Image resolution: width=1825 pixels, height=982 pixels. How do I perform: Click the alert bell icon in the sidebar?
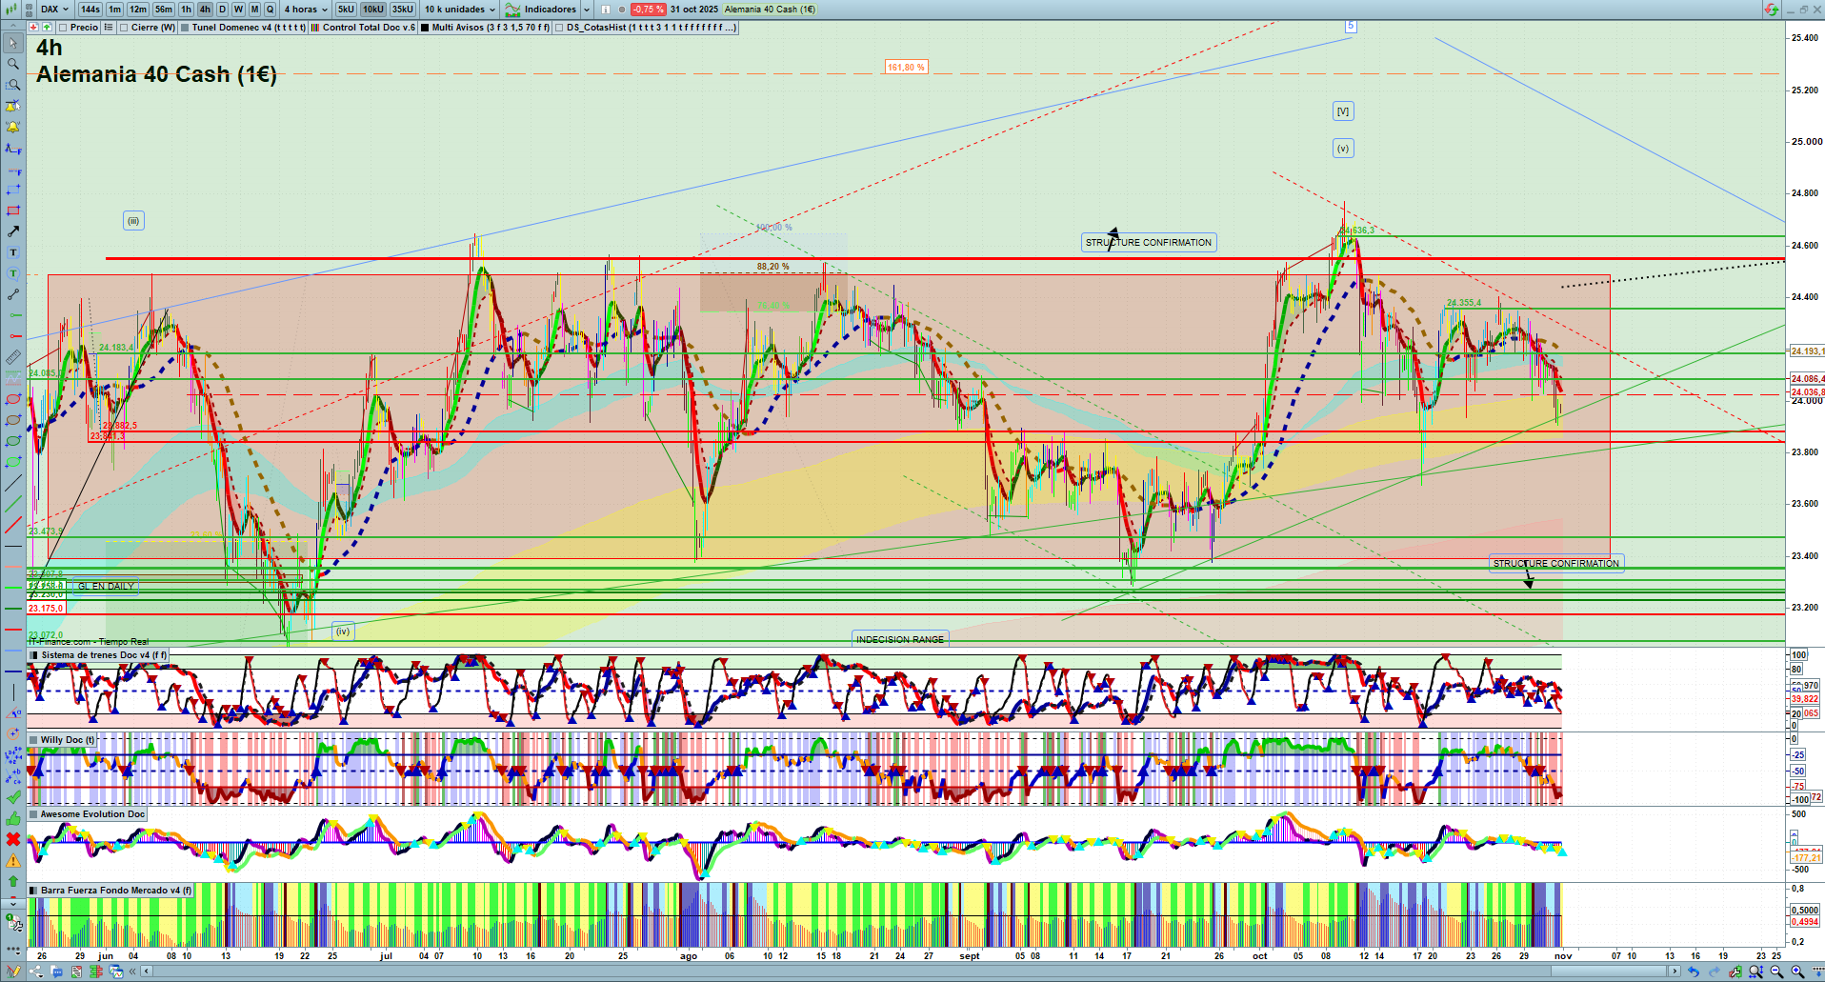(13, 127)
